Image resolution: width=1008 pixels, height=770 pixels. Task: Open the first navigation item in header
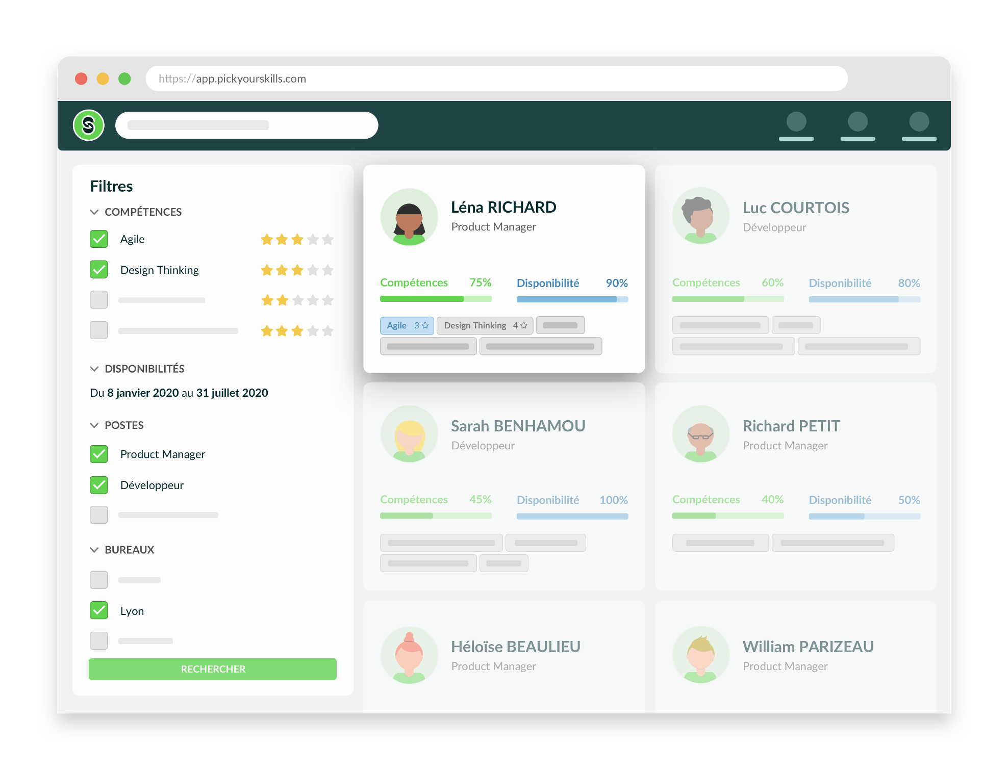(796, 126)
